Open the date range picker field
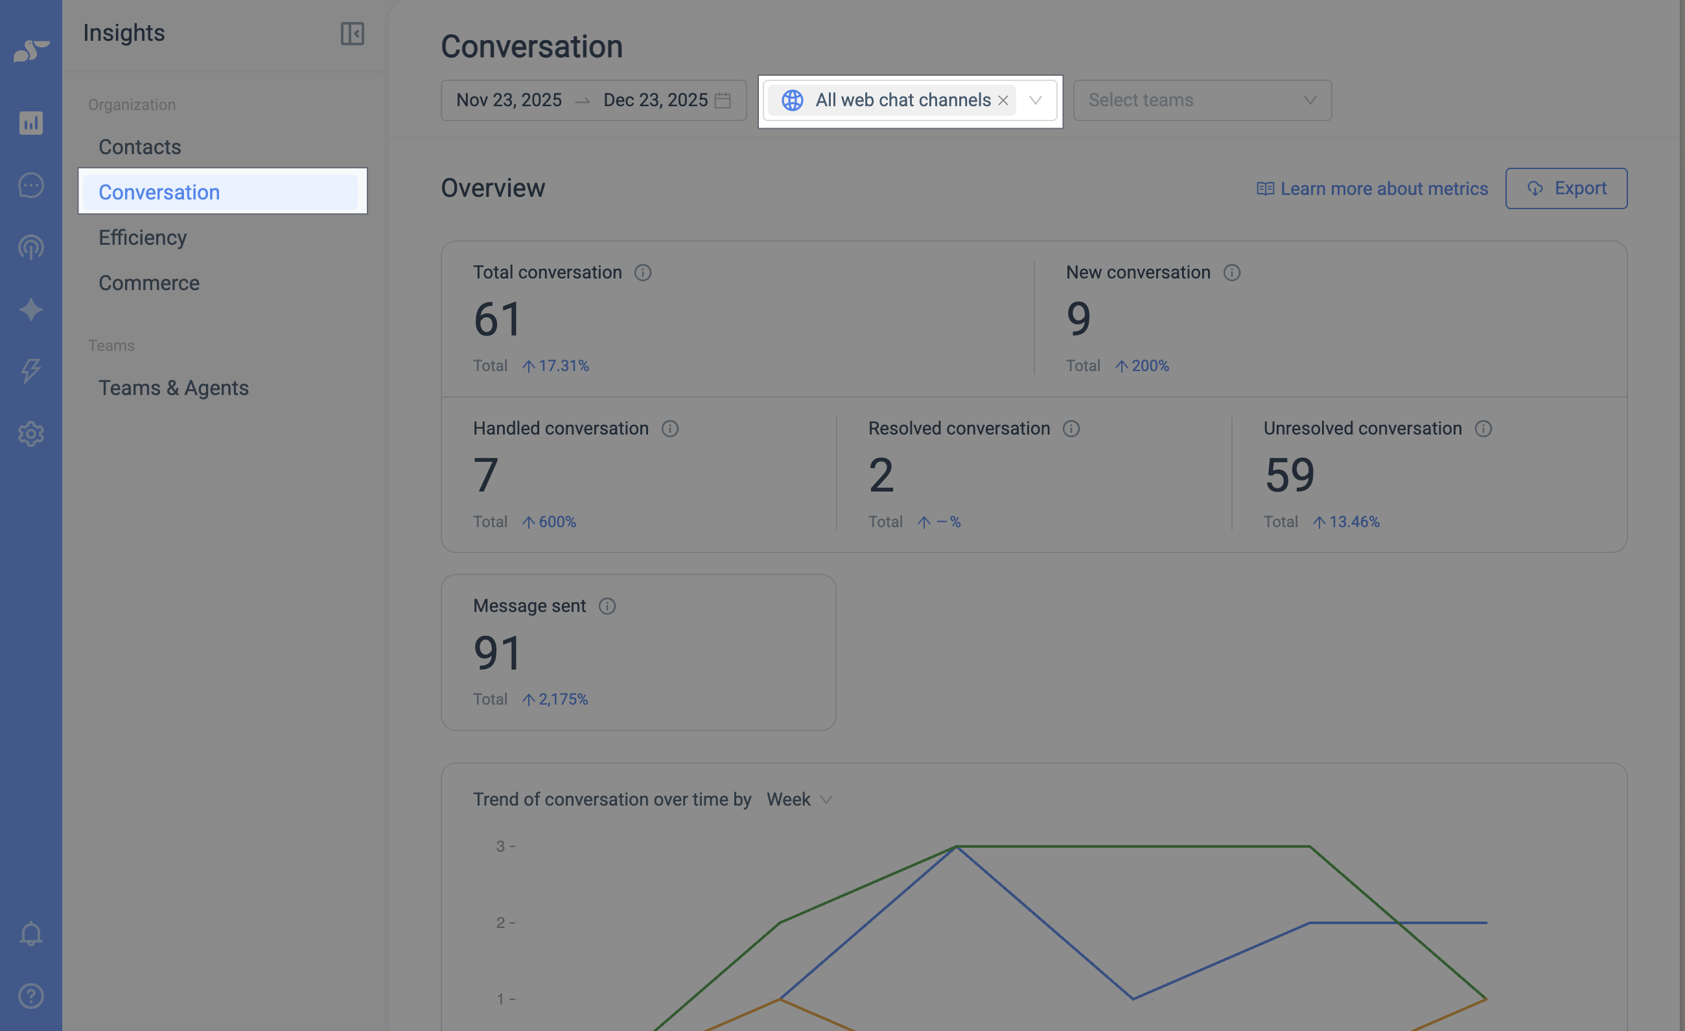The height and width of the screenshot is (1031, 1685). tap(593, 100)
